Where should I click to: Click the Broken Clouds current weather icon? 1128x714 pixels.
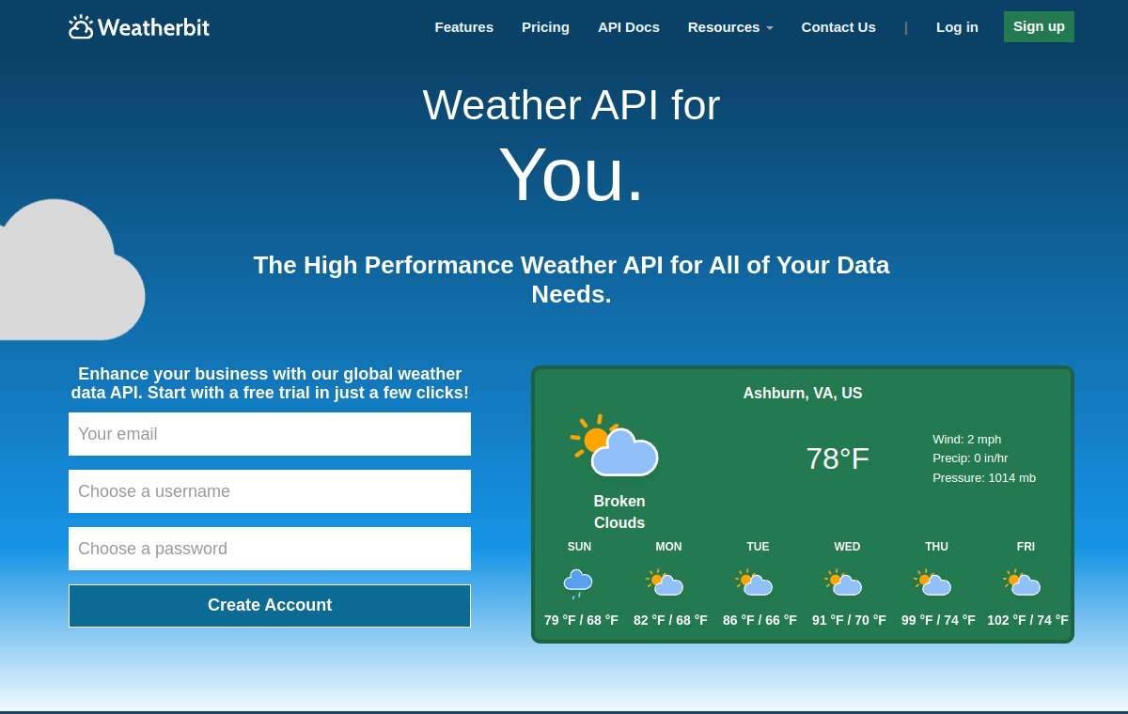[x=615, y=447]
